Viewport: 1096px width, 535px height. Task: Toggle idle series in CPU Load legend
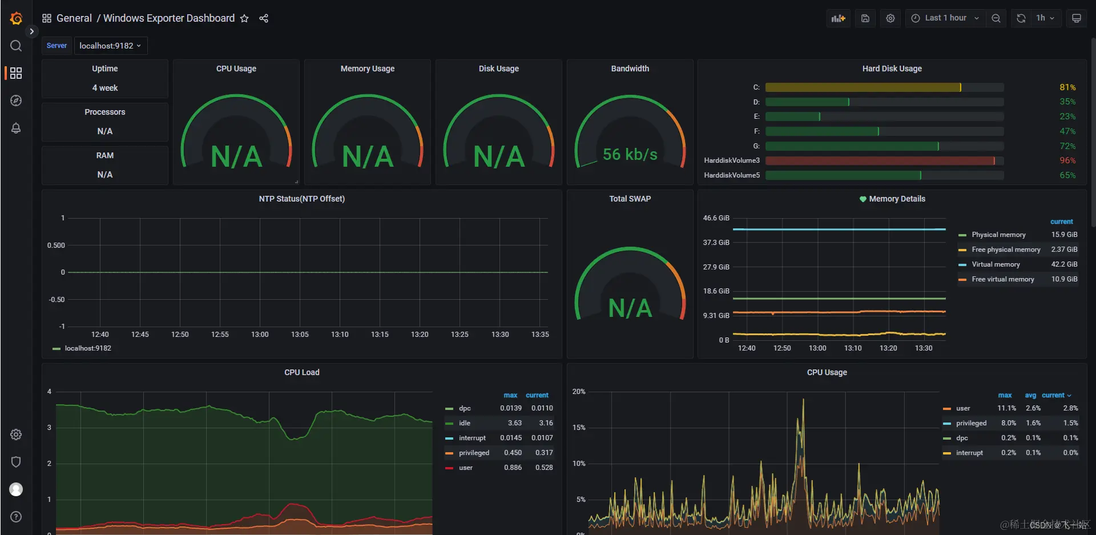click(x=465, y=423)
